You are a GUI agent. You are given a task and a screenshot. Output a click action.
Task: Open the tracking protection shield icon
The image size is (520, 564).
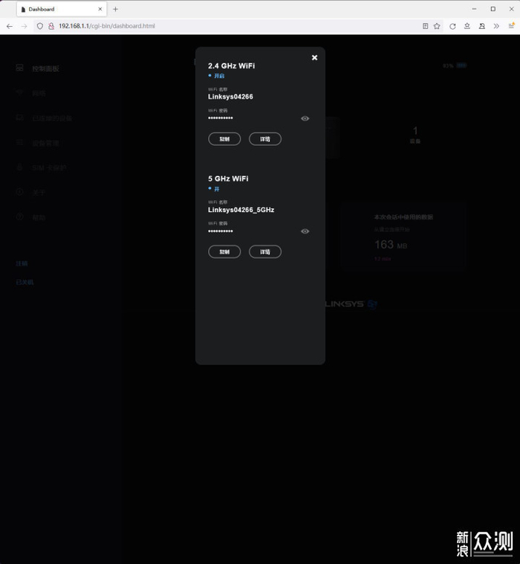(40, 26)
